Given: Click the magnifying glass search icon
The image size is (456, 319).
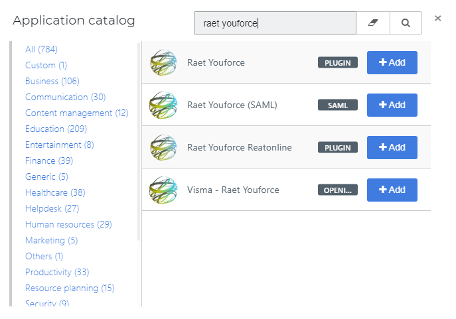Looking at the screenshot, I should coord(406,23).
